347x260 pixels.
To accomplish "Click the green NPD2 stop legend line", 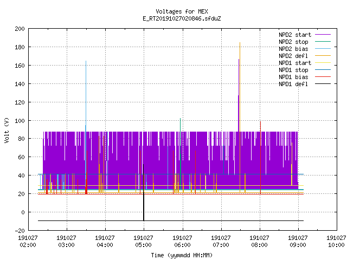I will 323,41.
